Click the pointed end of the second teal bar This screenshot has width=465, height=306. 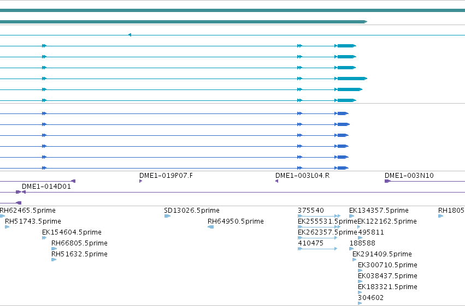pyautogui.click(x=366, y=22)
